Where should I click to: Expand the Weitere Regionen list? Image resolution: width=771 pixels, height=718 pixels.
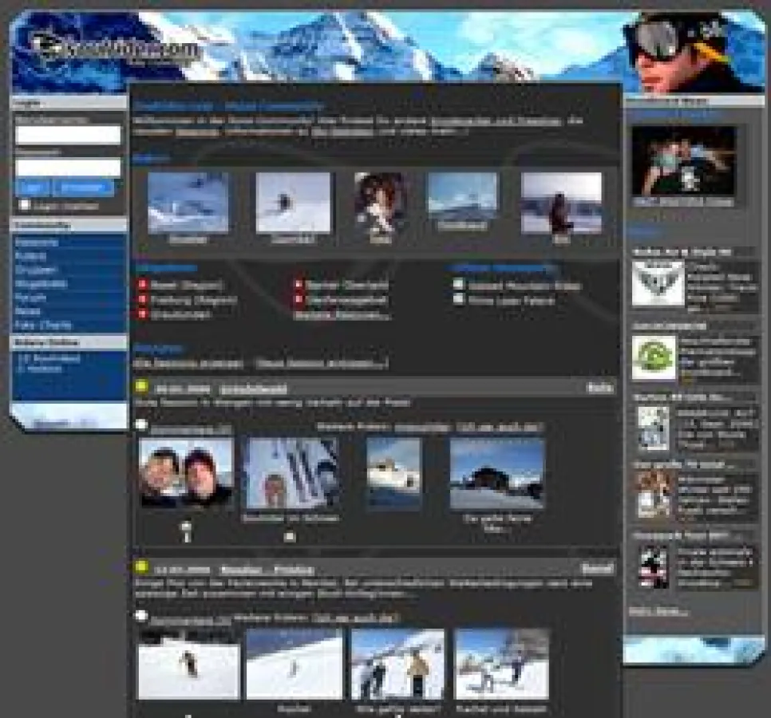click(342, 314)
